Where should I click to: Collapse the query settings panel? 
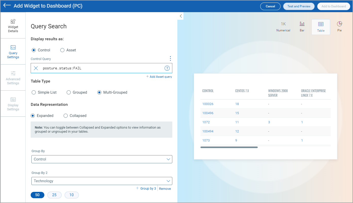tap(180, 16)
